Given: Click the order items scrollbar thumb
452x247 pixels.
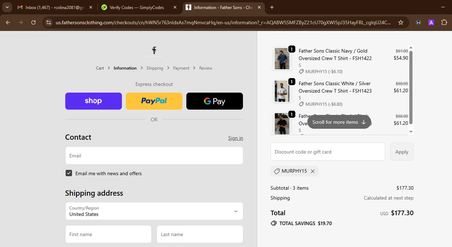Looking at the screenshot, I should pos(411,87).
